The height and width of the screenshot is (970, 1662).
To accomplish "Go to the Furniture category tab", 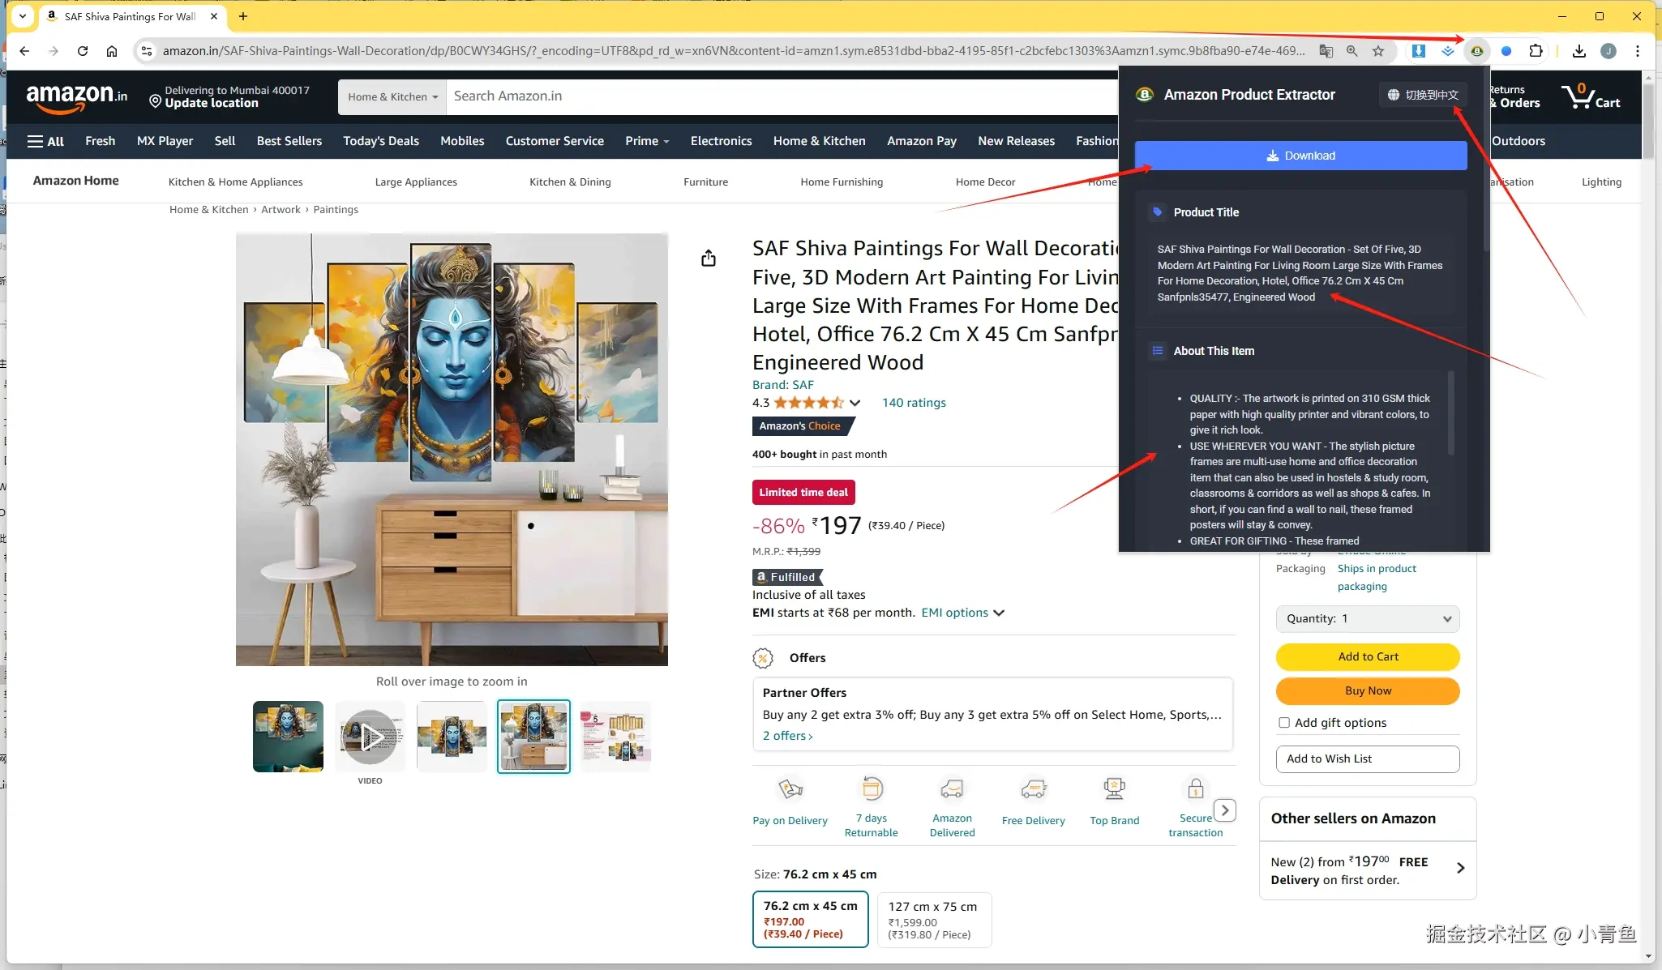I will click(x=705, y=182).
